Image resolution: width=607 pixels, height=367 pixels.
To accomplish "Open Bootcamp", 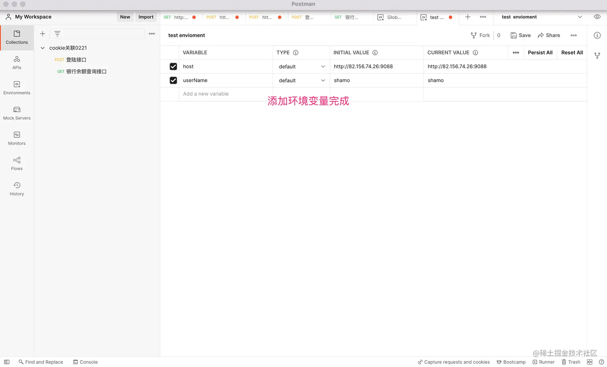I will click(511, 362).
